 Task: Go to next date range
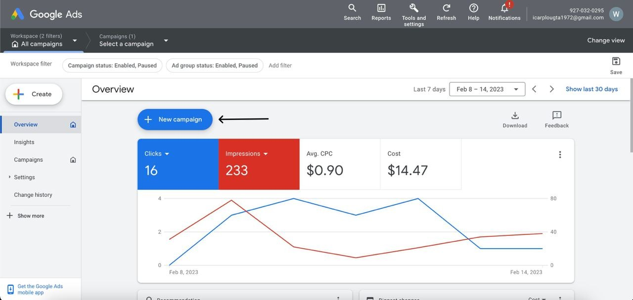(552, 89)
